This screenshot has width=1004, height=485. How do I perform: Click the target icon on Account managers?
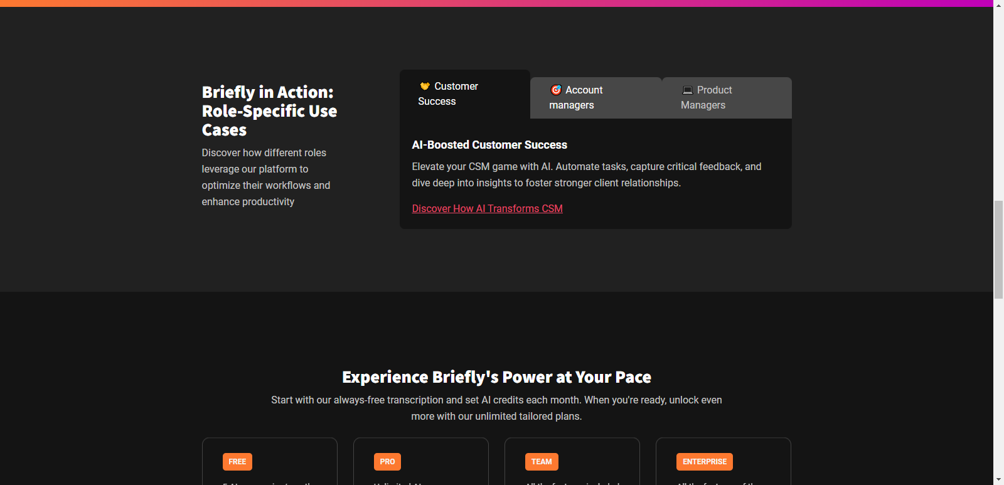pos(556,90)
